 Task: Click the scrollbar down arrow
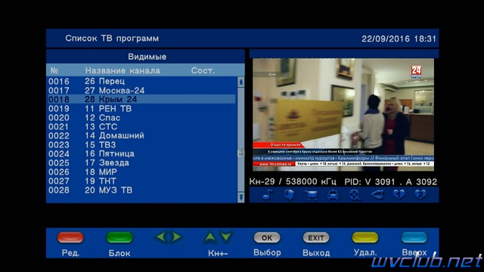point(241,197)
